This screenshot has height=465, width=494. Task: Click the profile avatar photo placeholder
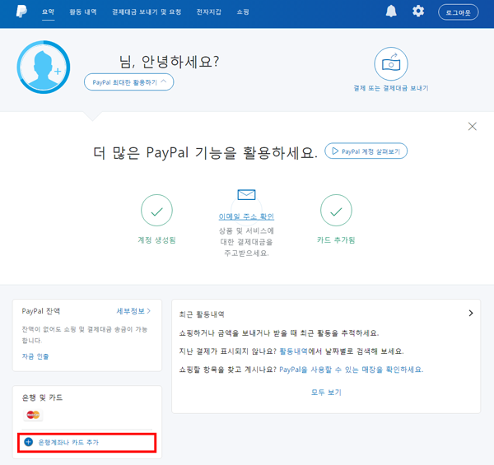pyautogui.click(x=44, y=67)
